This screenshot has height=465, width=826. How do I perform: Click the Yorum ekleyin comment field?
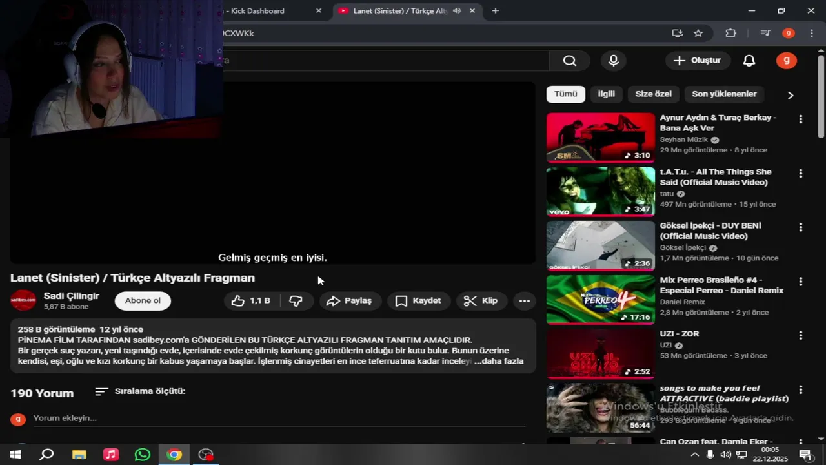click(279, 418)
